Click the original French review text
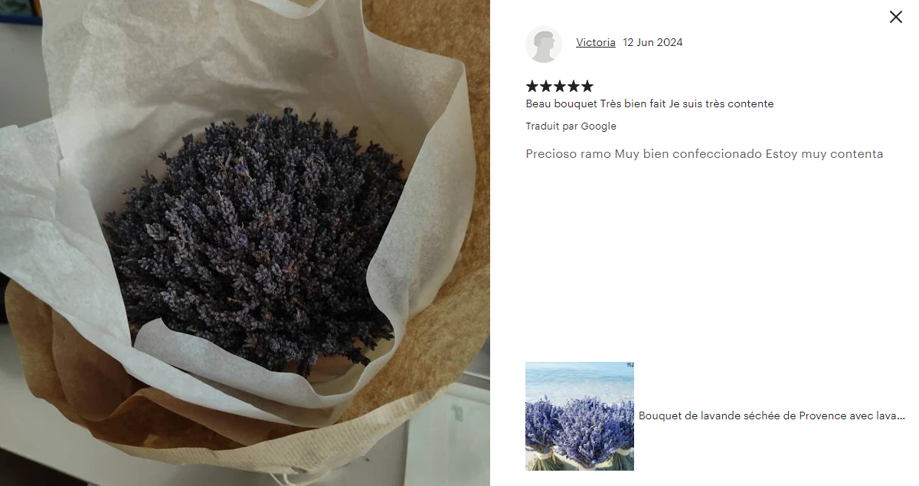 tap(649, 103)
